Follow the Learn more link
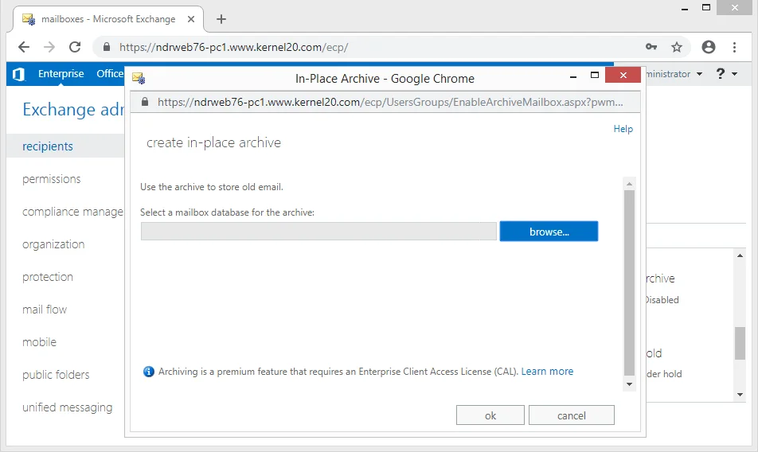The width and height of the screenshot is (758, 452). click(x=547, y=372)
